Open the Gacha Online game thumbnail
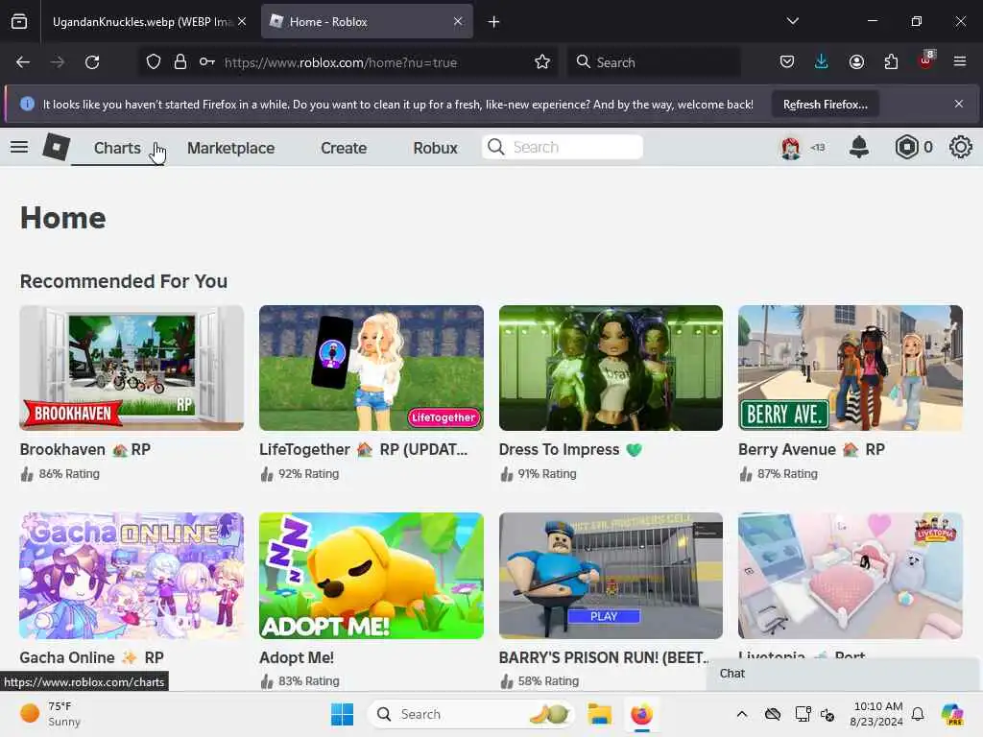Screen dimensions: 983x737 tap(132, 576)
